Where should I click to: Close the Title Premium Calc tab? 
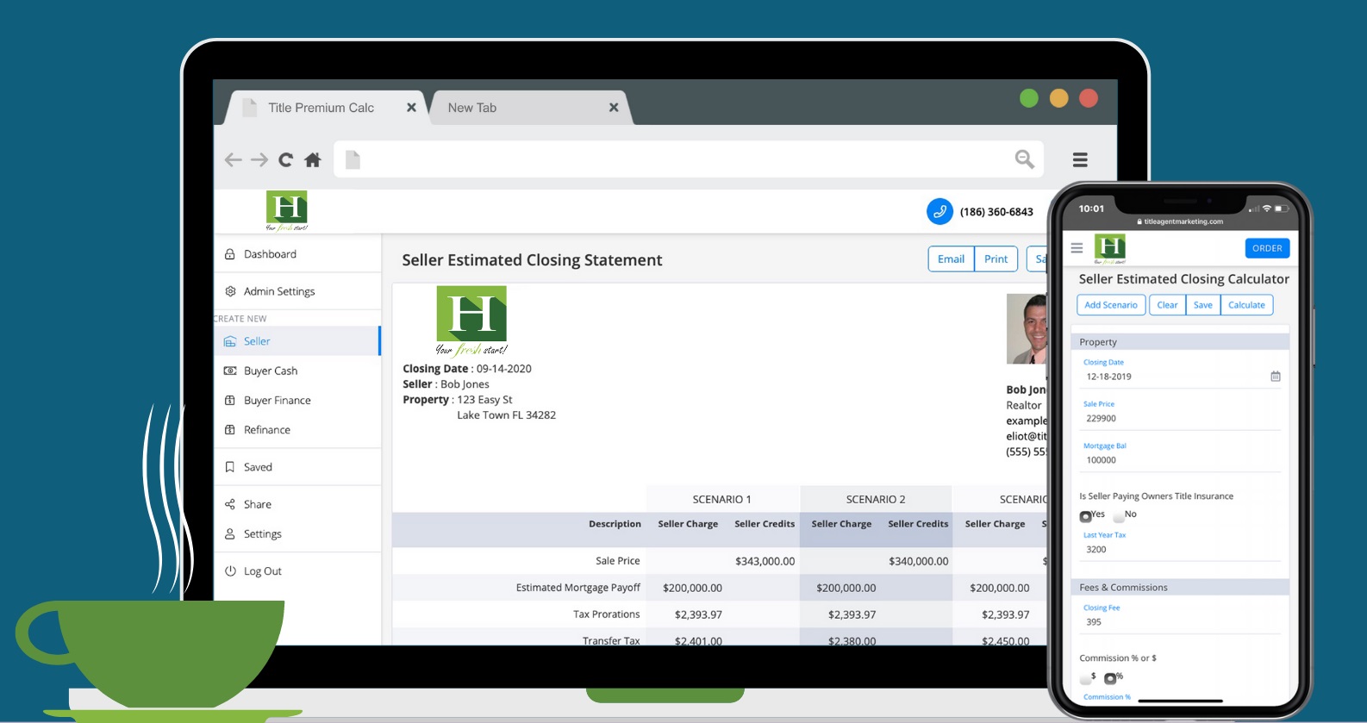coord(411,108)
